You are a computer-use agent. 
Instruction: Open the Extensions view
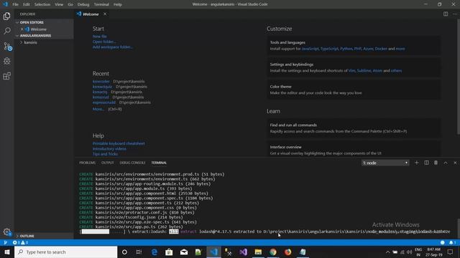[x=6, y=76]
